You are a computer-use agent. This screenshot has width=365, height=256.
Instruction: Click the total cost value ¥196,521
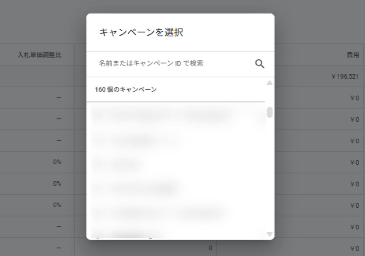[x=345, y=76]
